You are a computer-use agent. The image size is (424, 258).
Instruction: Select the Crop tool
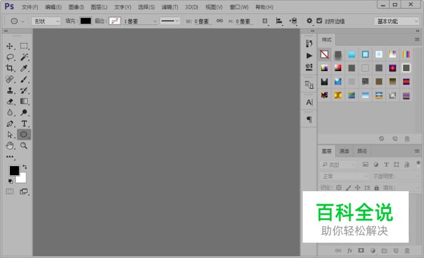click(x=10, y=68)
